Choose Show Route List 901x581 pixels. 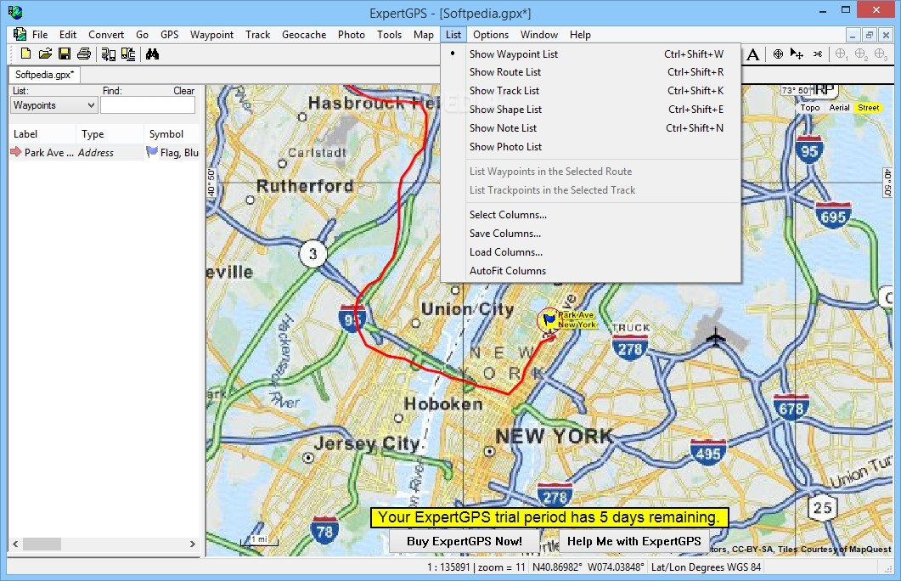[591, 72]
